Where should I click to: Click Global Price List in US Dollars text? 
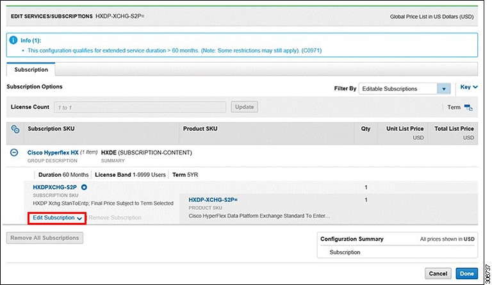[x=432, y=17]
